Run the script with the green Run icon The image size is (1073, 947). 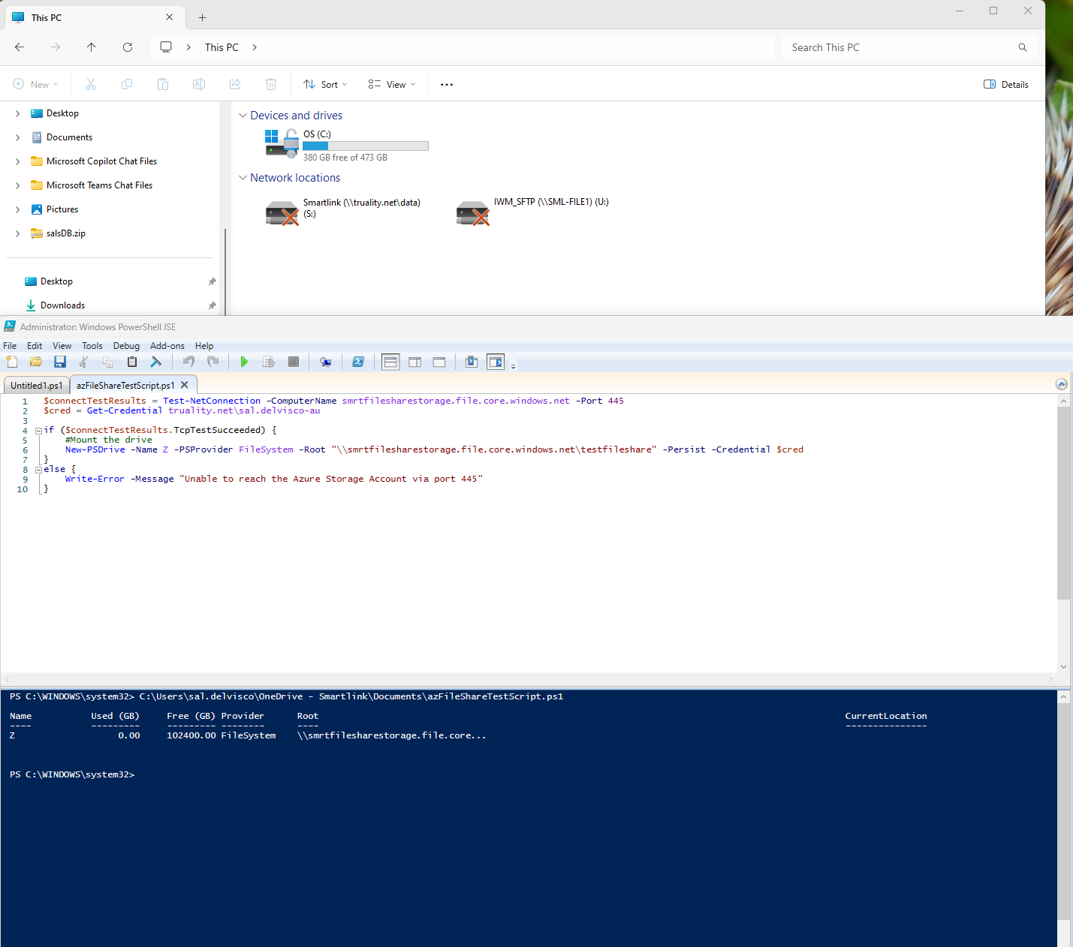coord(244,362)
